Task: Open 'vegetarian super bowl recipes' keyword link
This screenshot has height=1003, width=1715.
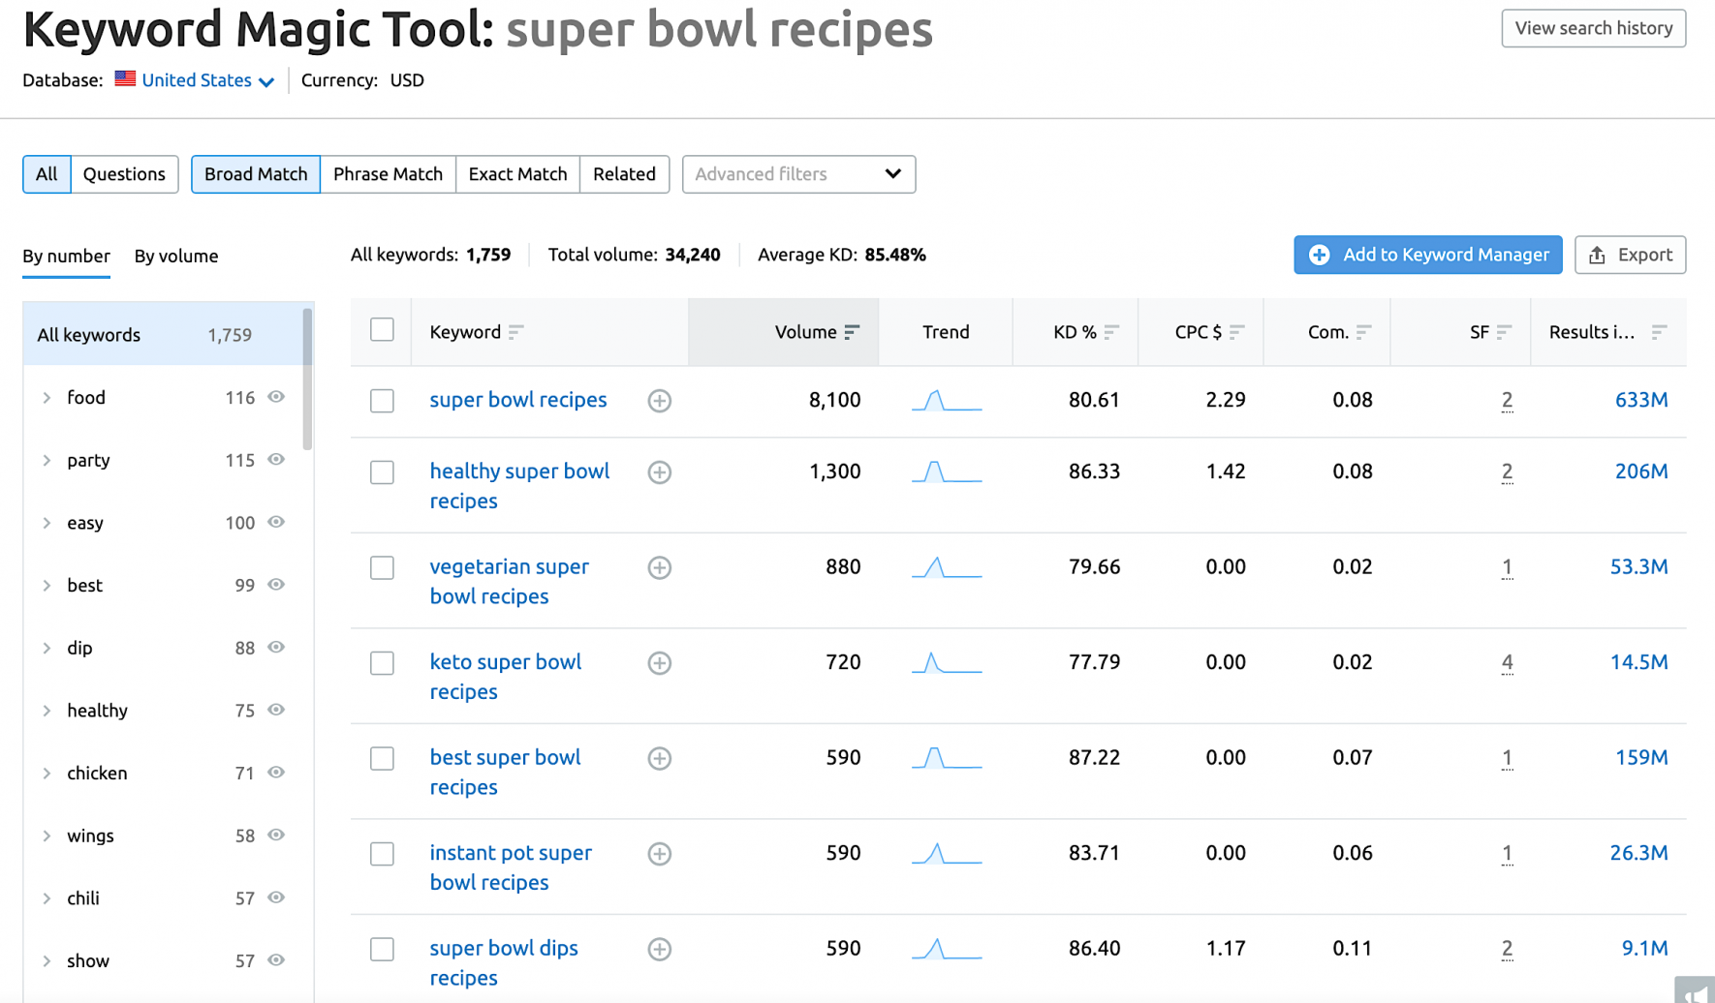Action: coord(509,581)
